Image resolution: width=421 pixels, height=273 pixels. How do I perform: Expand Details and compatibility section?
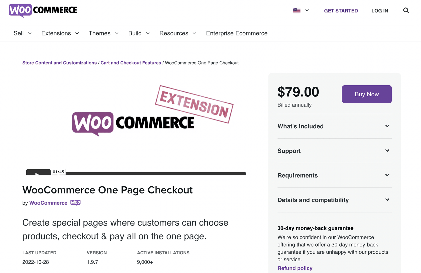(x=334, y=200)
